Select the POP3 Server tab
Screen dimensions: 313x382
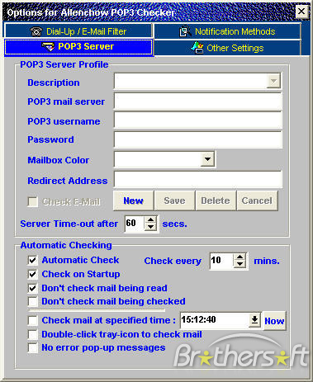tap(78, 47)
